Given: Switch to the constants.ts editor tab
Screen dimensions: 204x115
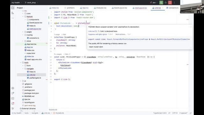Looking at the screenshot, I should tap(172, 8).
